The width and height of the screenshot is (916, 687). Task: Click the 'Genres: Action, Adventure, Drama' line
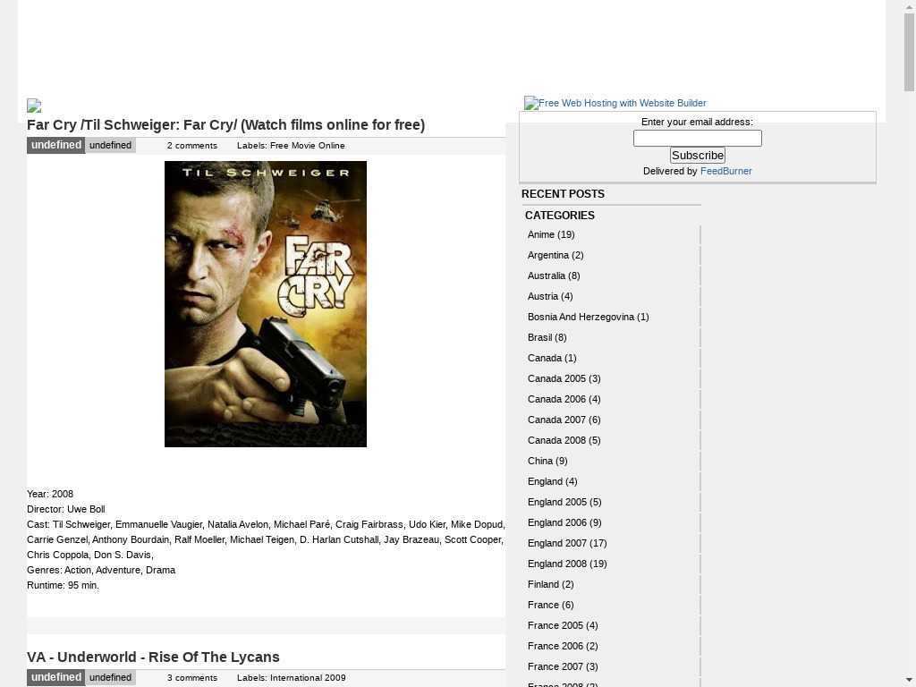(x=101, y=570)
